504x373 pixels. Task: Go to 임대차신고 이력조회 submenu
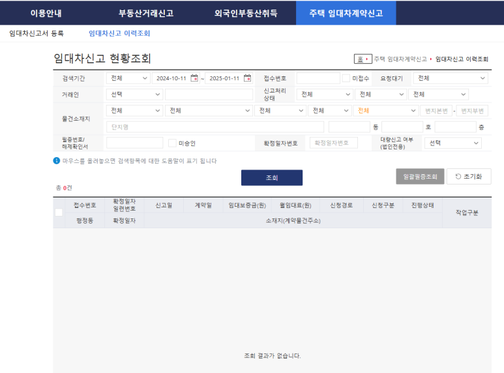coord(119,33)
